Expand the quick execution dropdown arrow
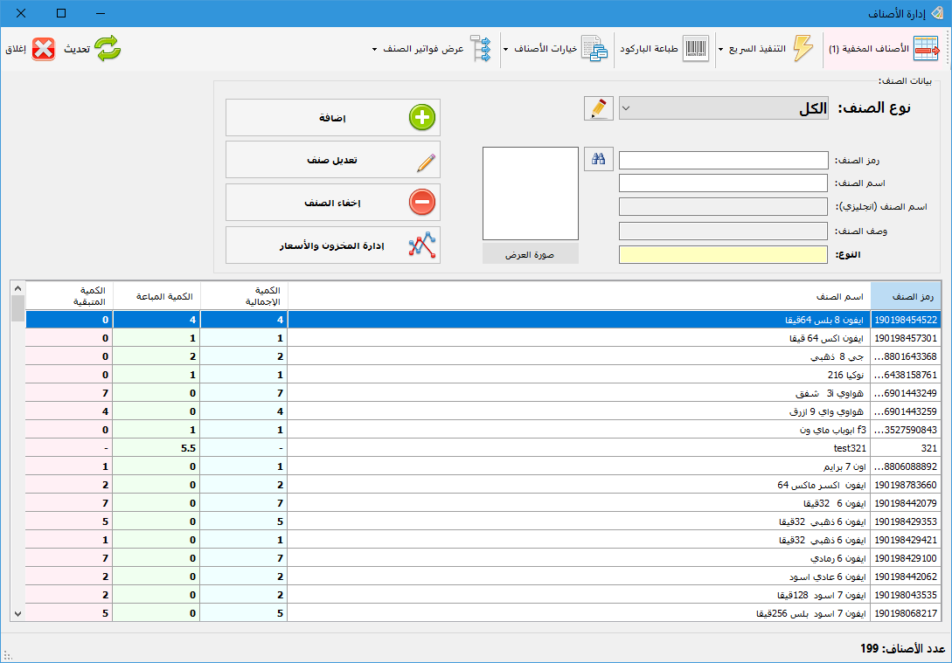The image size is (952, 663). pos(721,50)
